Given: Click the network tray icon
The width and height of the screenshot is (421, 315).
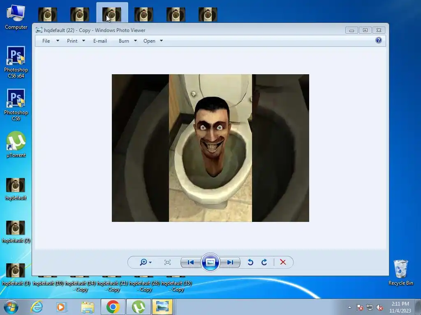Looking at the screenshot, I should (x=370, y=308).
